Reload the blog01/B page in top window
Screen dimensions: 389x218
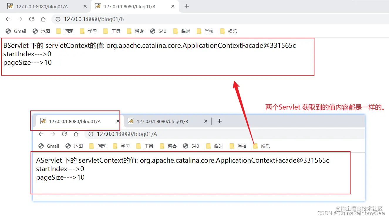click(31, 19)
